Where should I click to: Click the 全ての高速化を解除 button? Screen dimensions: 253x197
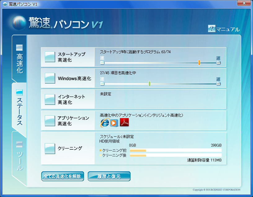(x=63, y=176)
